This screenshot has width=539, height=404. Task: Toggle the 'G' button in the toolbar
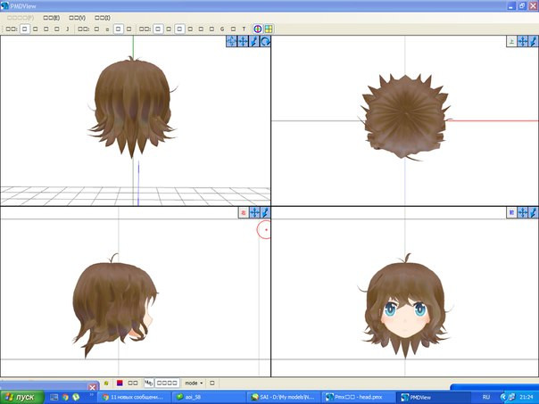tap(221, 29)
